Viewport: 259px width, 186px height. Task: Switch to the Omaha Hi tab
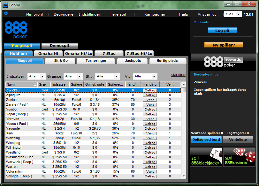[x=48, y=54]
